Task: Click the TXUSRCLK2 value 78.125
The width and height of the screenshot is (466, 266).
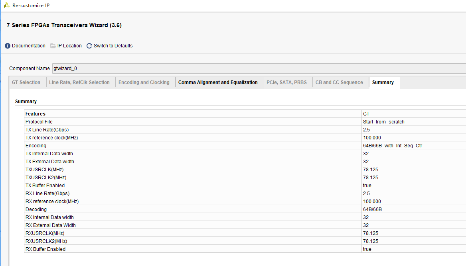Action: [371, 178]
